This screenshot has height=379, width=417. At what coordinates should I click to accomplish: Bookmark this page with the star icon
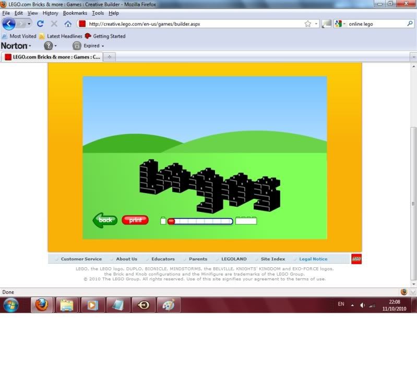(x=308, y=24)
